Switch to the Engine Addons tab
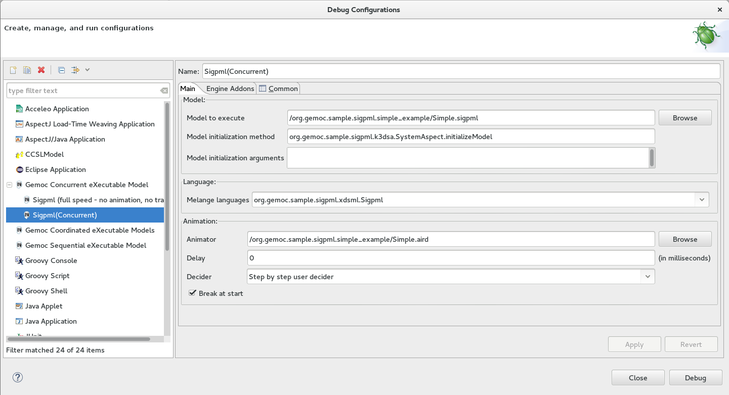The width and height of the screenshot is (729, 395). [230, 88]
